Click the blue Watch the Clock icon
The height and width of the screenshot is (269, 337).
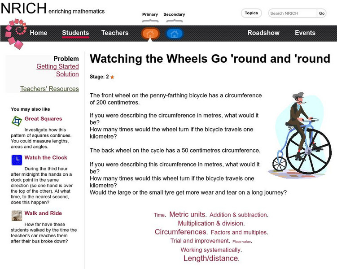coord(17,160)
